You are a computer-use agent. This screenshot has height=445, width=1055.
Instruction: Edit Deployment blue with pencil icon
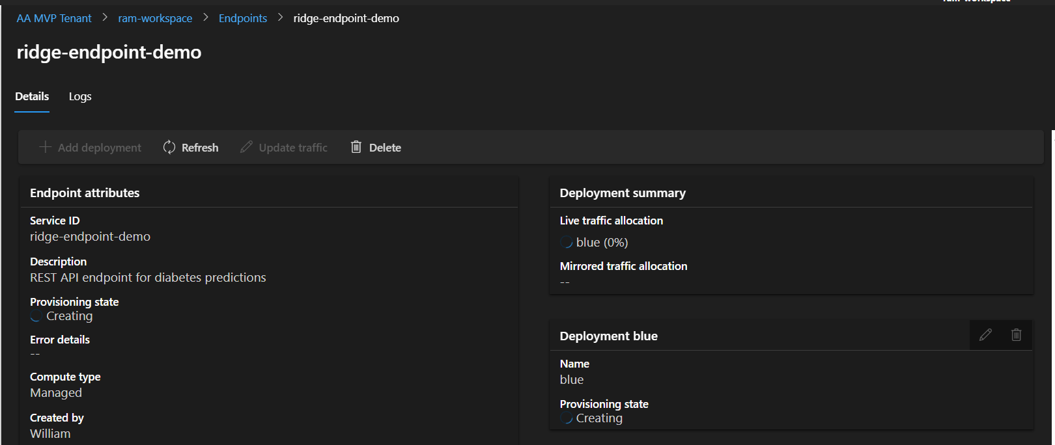tap(985, 335)
